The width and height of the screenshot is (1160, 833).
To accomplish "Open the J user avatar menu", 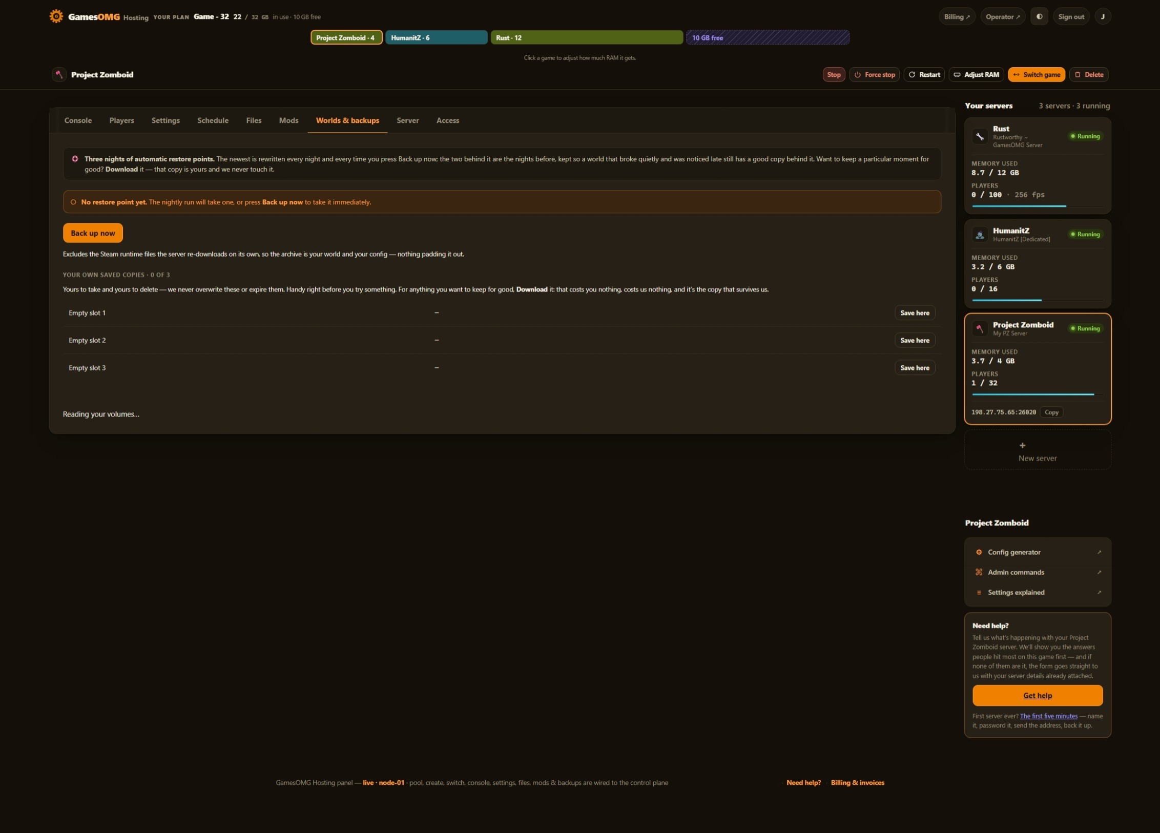I will 1103,16.
